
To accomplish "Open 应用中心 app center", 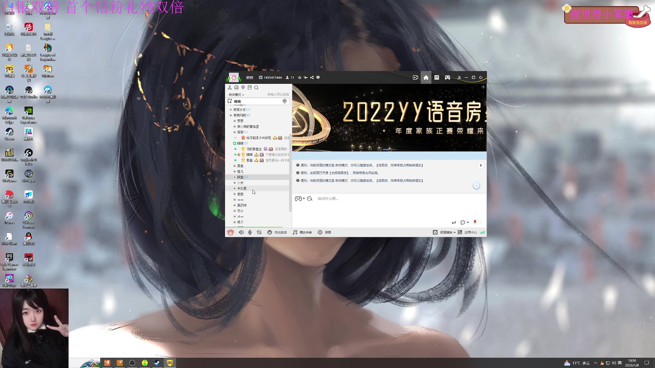I will [x=467, y=232].
